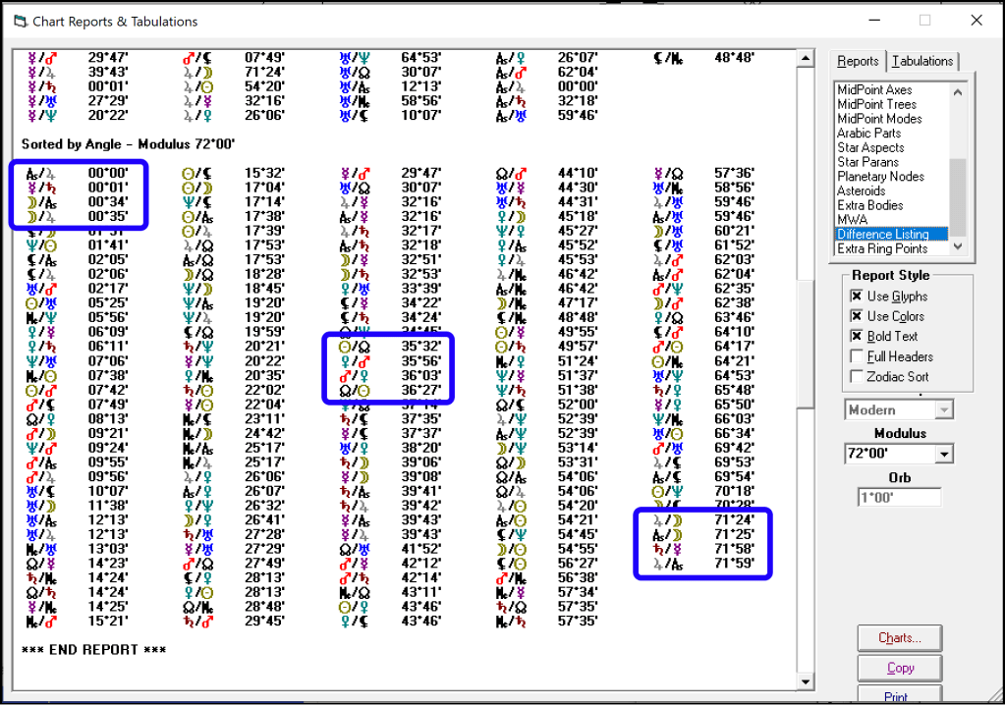Enable the Full Headers checkbox
1005x705 pixels.
pos(857,356)
